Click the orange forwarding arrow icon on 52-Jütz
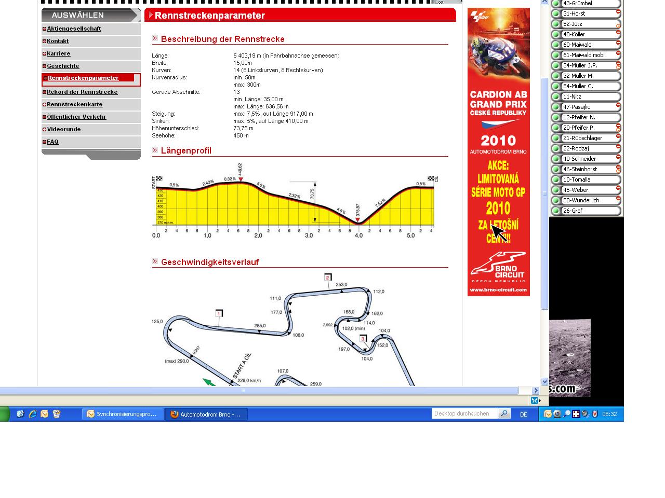 [618, 25]
